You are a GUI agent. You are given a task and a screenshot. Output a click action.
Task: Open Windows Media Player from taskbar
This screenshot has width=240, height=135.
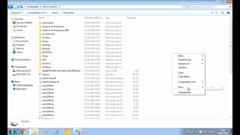pyautogui.click(x=45, y=132)
